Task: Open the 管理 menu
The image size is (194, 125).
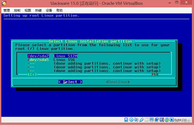Action: 7,10
